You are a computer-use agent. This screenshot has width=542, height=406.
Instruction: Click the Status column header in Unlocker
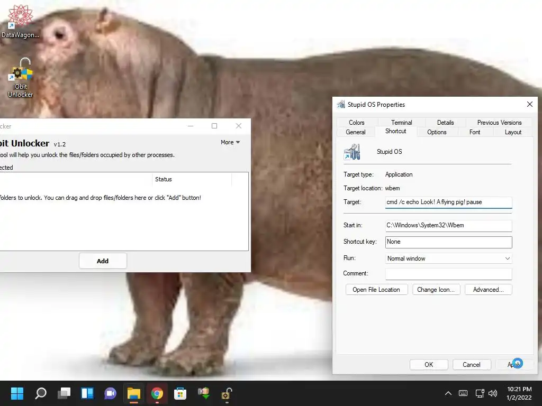[x=192, y=179]
